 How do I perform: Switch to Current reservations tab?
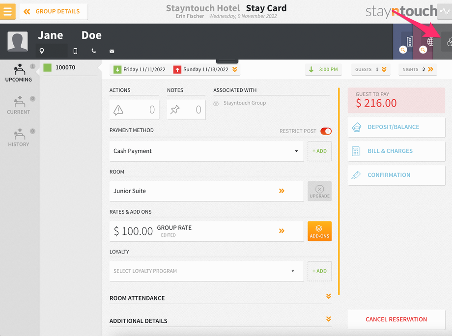click(19, 106)
